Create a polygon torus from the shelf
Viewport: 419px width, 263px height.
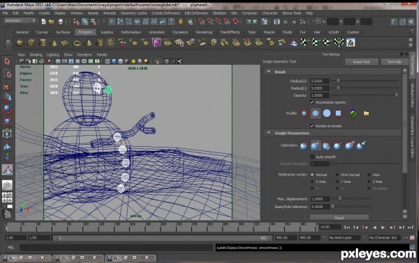click(x=77, y=42)
